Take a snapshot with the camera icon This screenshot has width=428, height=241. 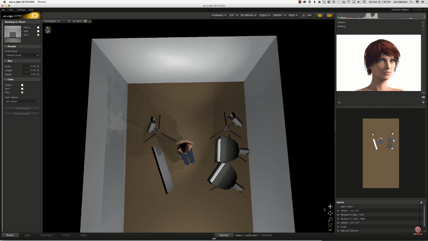coord(320,15)
